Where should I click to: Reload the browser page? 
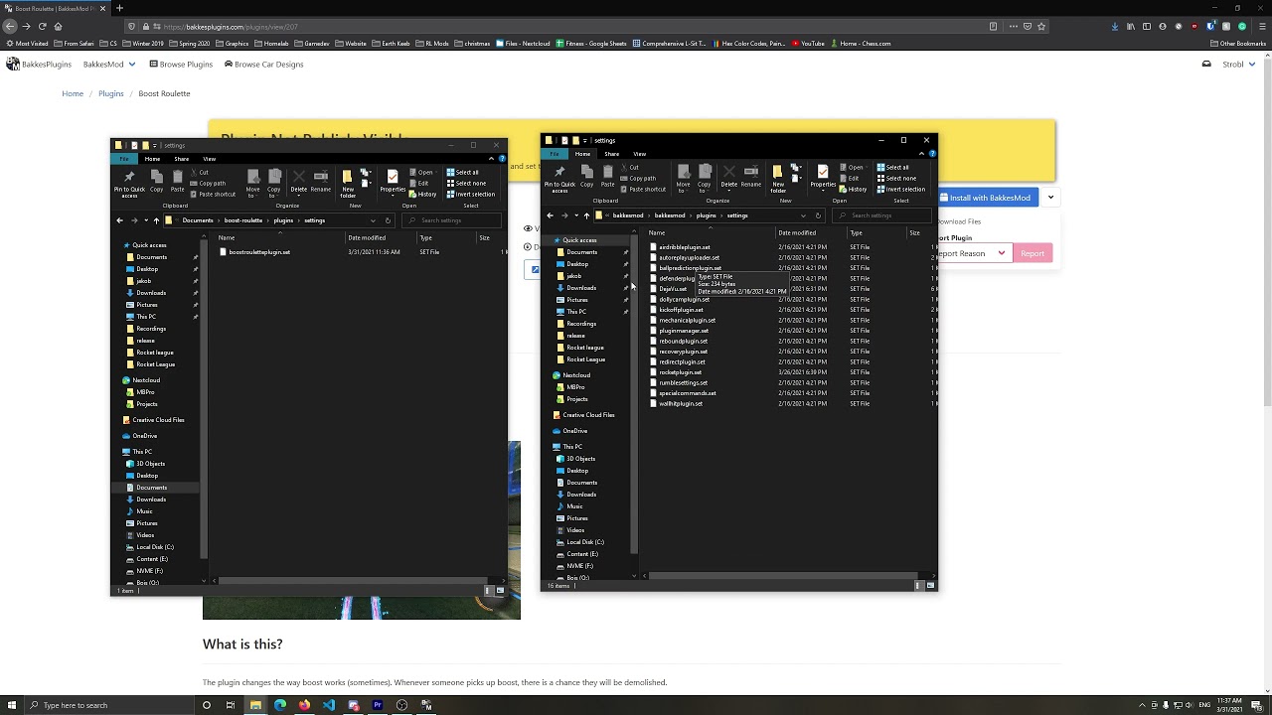coord(42,27)
